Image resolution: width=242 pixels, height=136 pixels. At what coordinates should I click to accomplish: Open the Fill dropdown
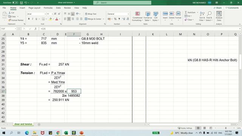coord(188,16)
